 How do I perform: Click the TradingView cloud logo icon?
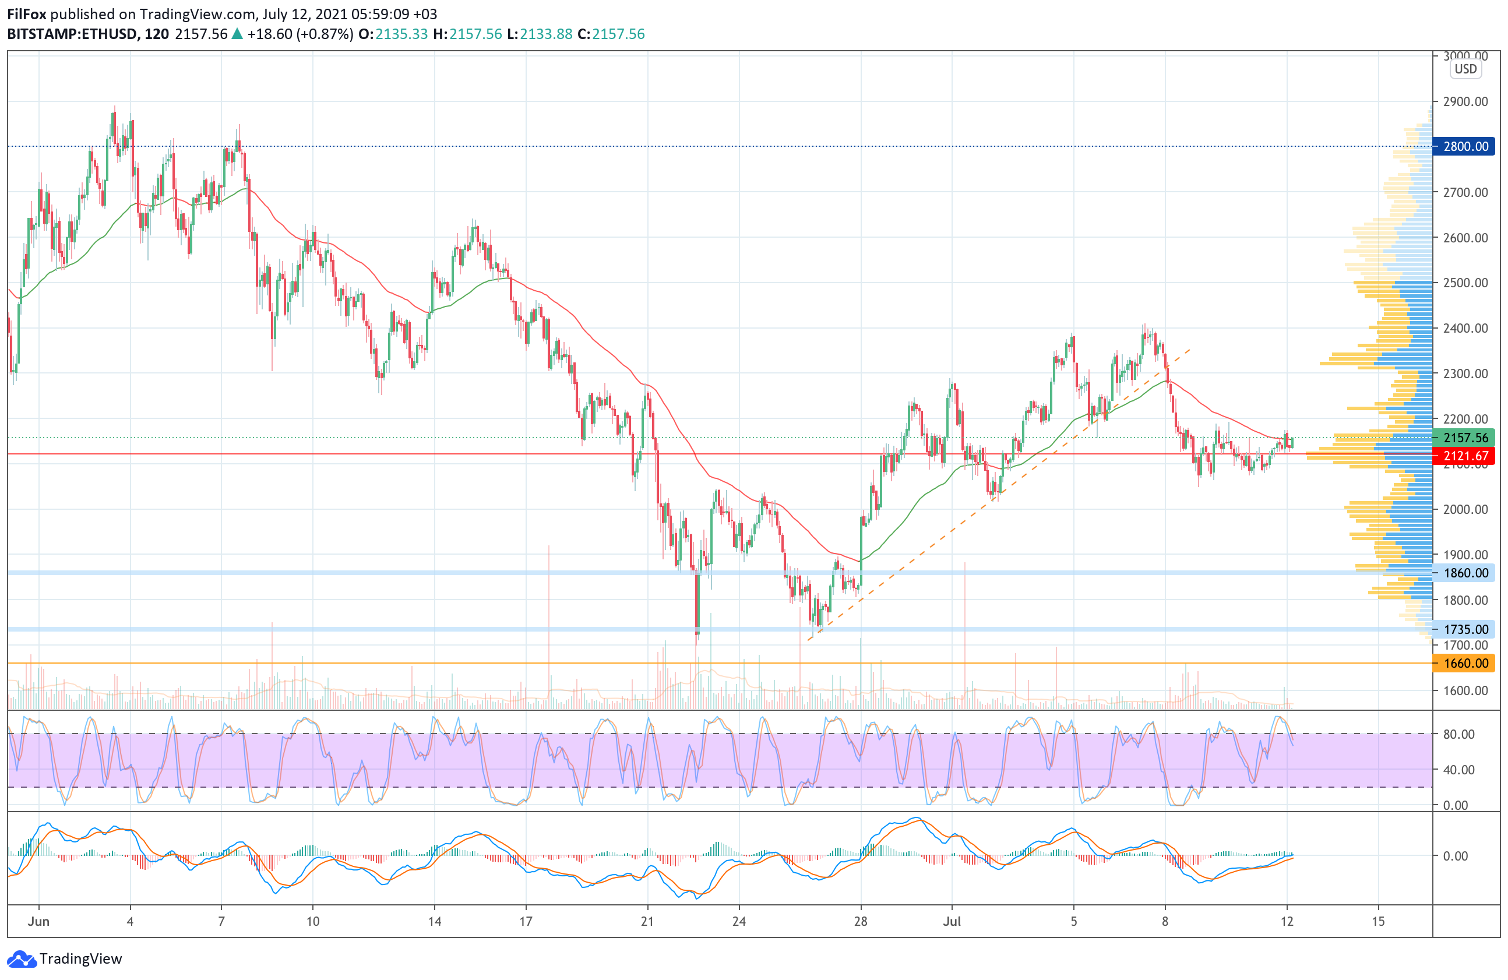pyautogui.click(x=22, y=959)
